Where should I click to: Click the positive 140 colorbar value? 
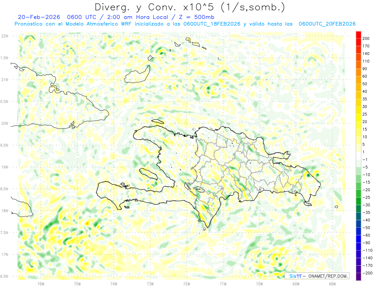coord(366,54)
